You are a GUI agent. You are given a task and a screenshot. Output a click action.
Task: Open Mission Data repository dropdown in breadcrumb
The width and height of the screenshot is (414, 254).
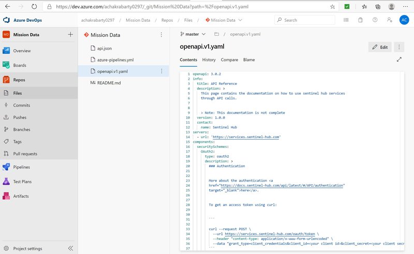(224, 20)
